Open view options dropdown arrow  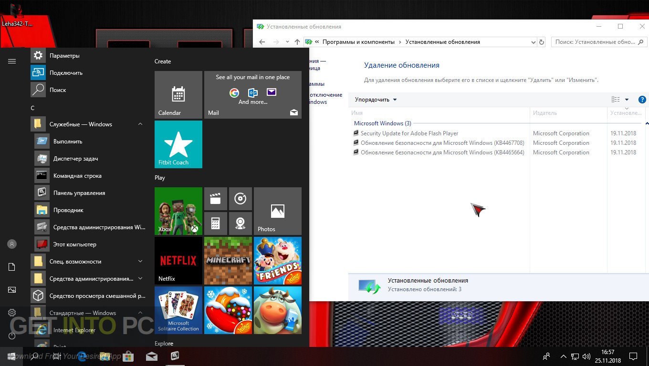pyautogui.click(x=627, y=100)
